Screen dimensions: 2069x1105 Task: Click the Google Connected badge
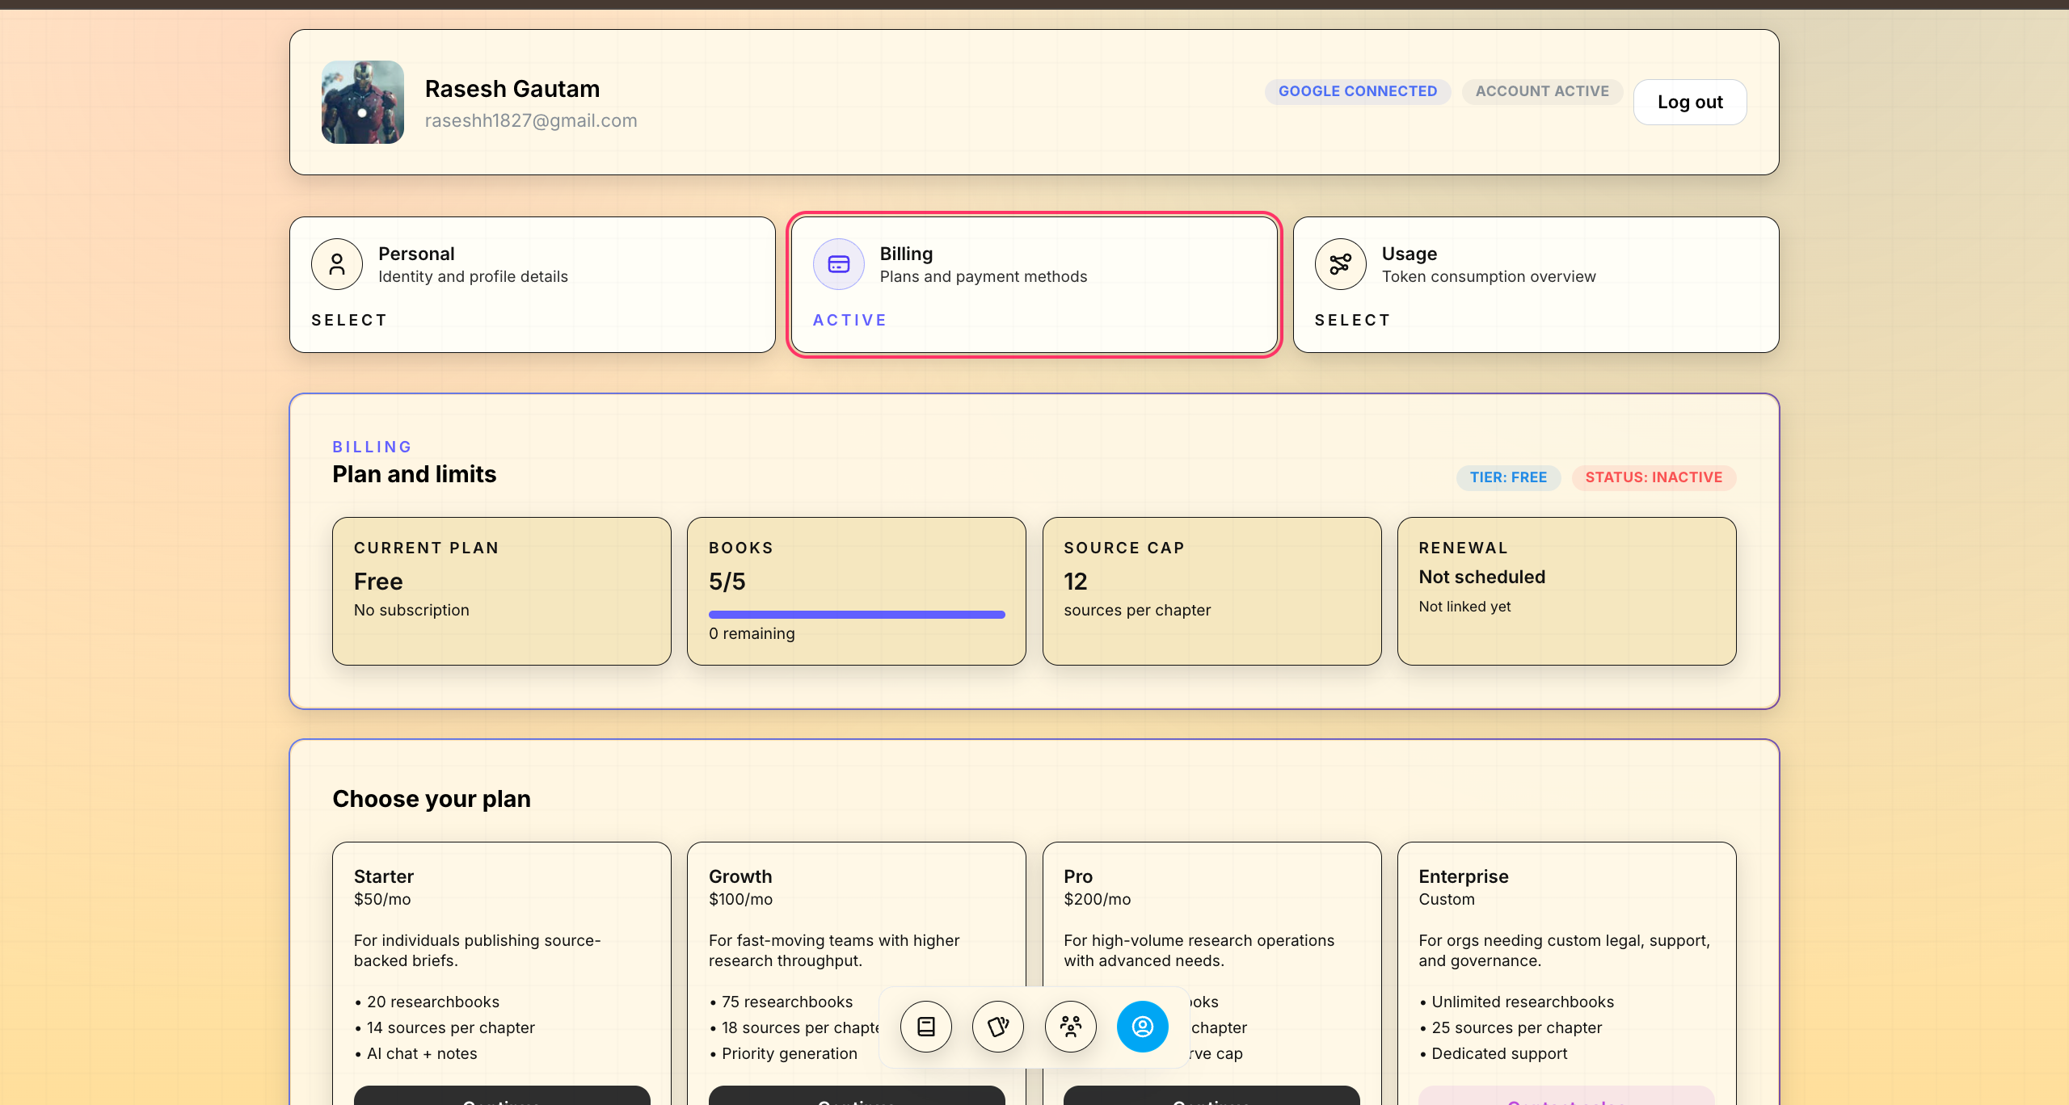[1358, 91]
